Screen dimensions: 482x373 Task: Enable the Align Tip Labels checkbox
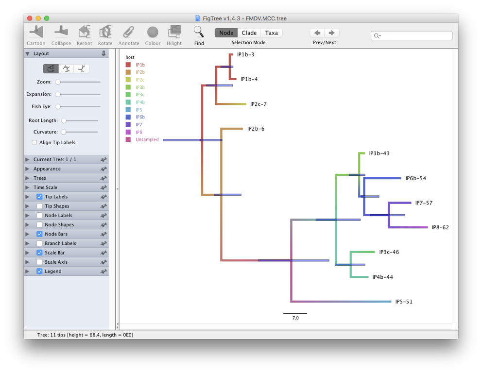click(x=34, y=142)
